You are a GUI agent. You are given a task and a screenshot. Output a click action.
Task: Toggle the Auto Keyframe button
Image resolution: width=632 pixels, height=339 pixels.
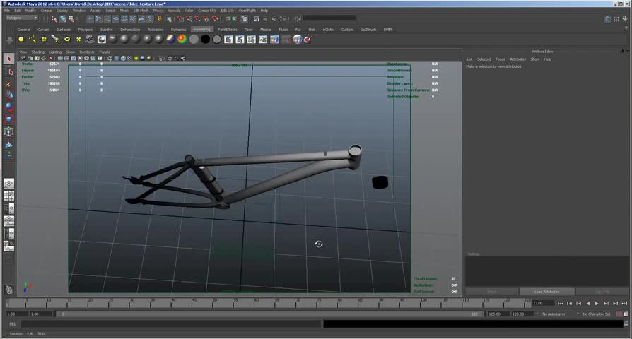pyautogui.click(x=618, y=314)
